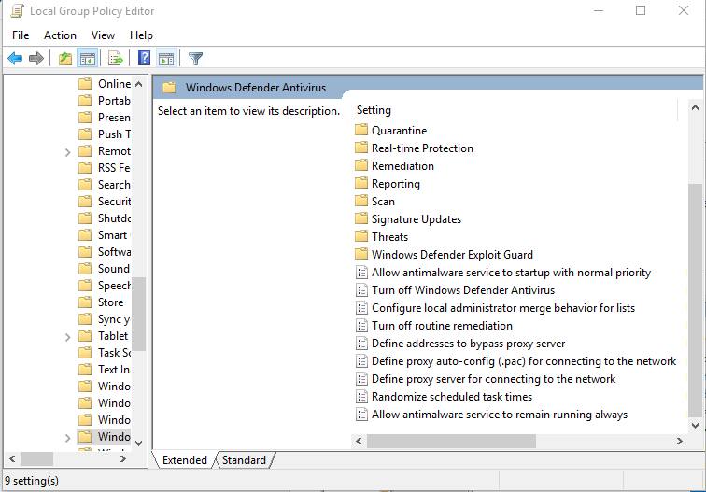The height and width of the screenshot is (492, 706).
Task: Expand the selected Windo tree node
Action: coord(67,438)
